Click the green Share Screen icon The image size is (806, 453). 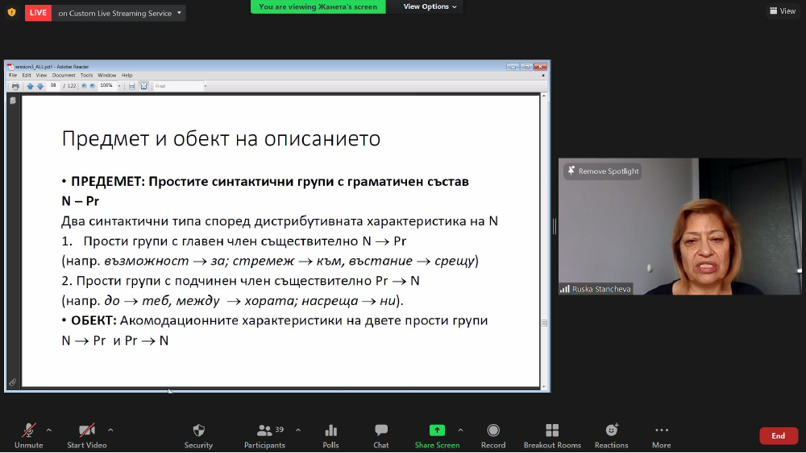(437, 430)
